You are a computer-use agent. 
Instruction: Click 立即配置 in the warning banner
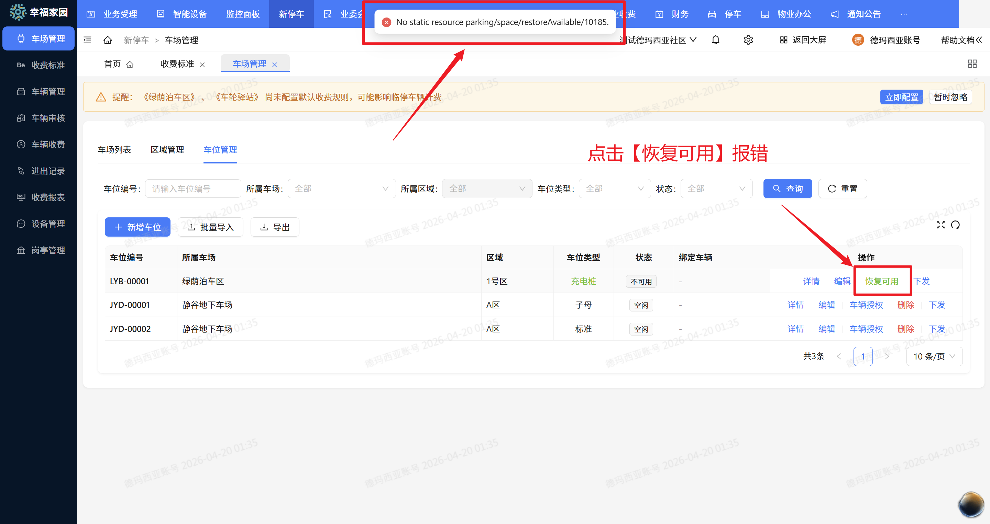pos(902,97)
